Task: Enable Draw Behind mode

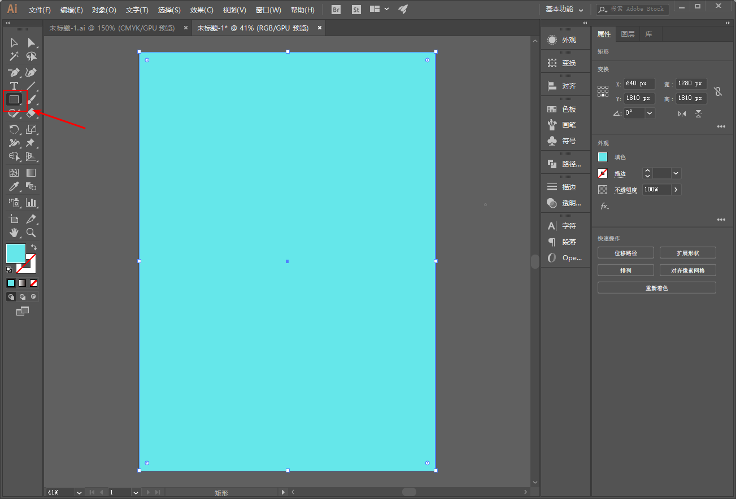Action: tap(23, 296)
